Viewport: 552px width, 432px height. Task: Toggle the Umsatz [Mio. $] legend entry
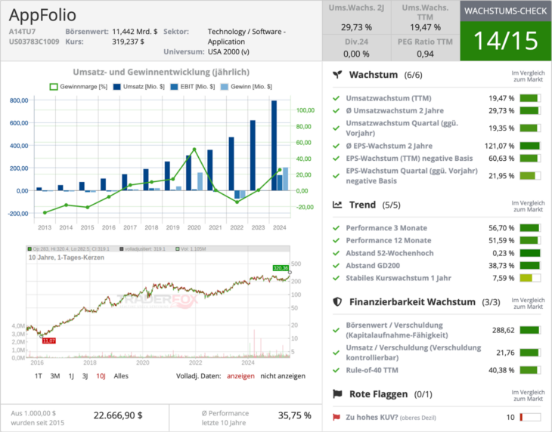[x=138, y=86]
